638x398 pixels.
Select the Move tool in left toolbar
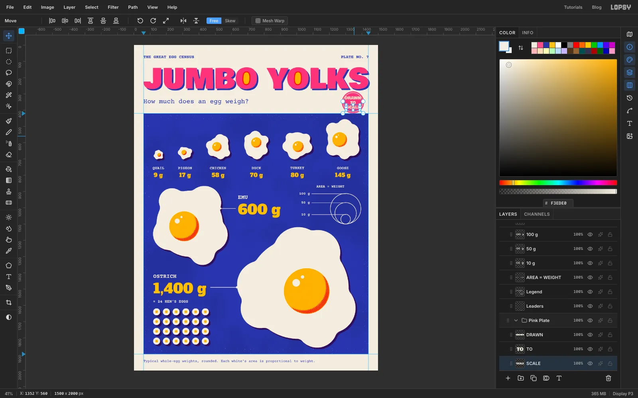(x=9, y=36)
